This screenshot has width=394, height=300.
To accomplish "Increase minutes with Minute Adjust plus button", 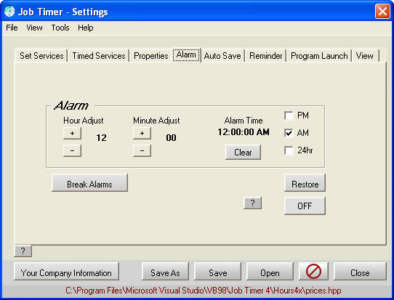I will click(142, 134).
